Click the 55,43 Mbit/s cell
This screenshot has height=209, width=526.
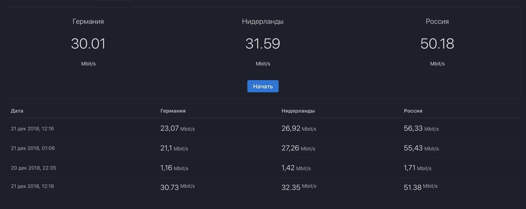click(x=421, y=148)
